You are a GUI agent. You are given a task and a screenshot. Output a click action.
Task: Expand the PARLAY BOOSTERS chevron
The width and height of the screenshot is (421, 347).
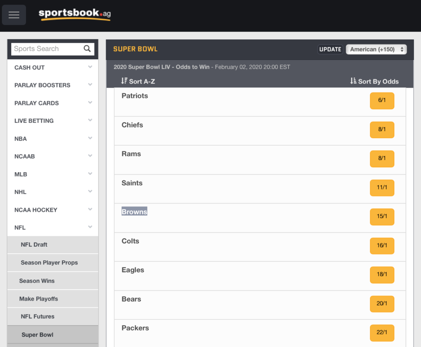tap(90, 85)
